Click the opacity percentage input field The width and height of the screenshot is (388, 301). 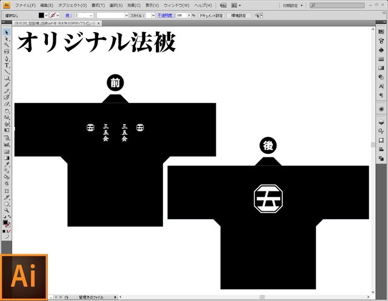182,15
